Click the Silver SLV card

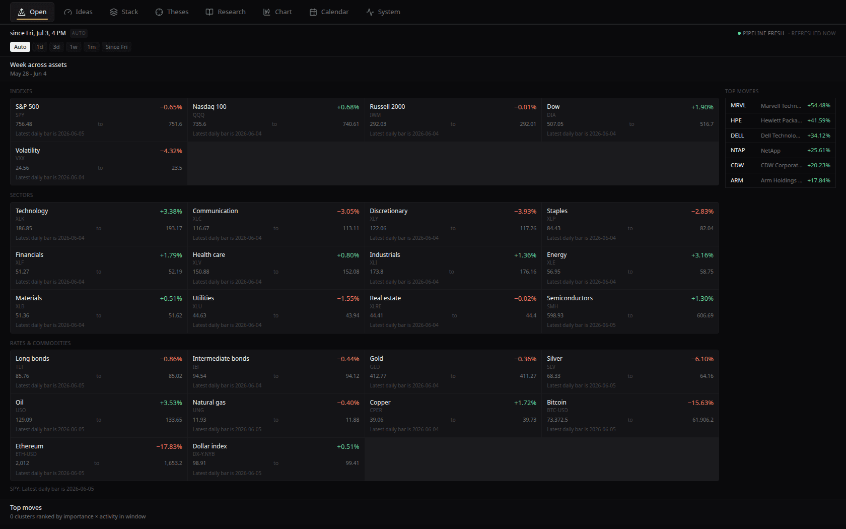click(630, 372)
